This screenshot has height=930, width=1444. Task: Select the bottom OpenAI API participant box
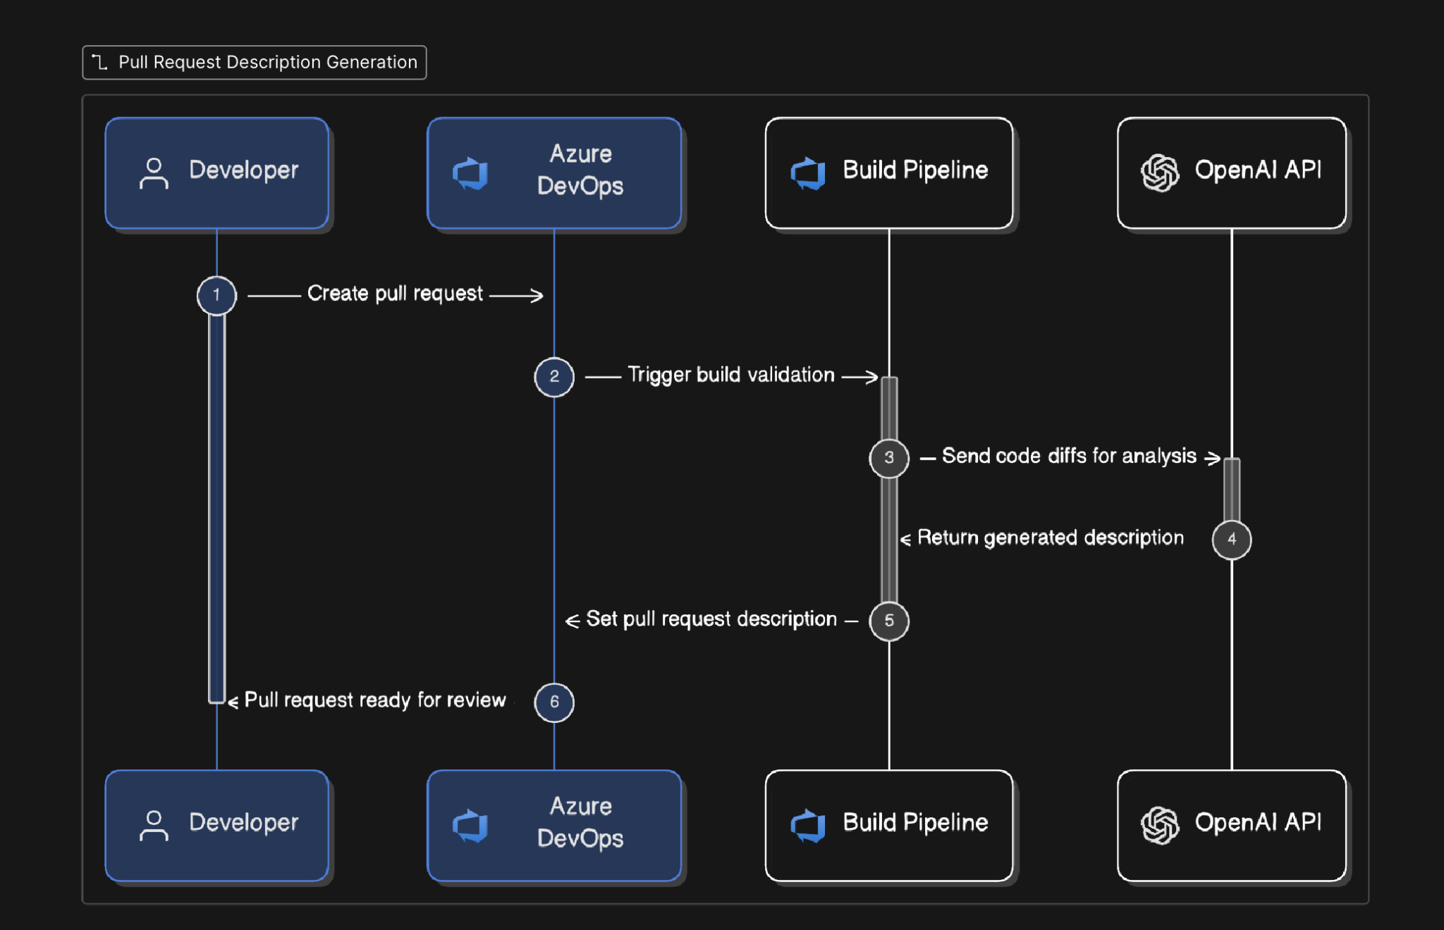click(1232, 825)
